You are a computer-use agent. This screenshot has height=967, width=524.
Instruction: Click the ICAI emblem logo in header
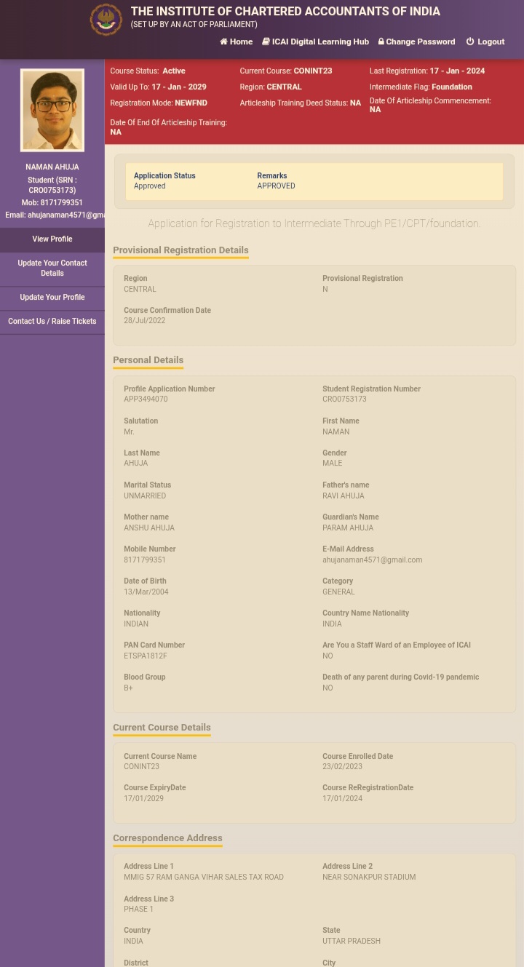(106, 20)
